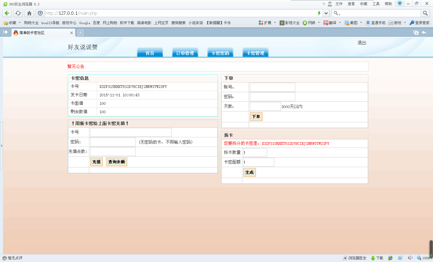Open the 文件 menu
The image size is (433, 262).
(339, 4)
